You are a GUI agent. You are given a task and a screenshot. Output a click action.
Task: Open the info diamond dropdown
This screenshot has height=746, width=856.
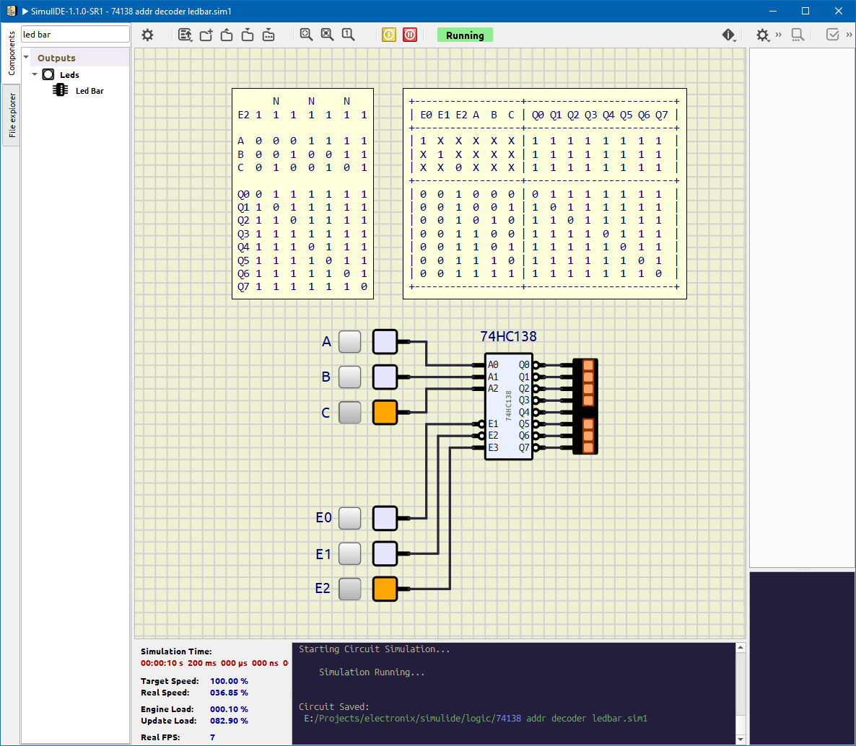(x=728, y=35)
